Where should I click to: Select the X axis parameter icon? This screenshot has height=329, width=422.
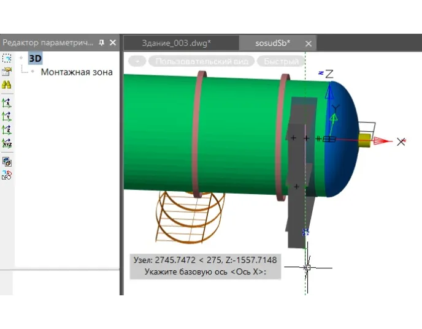click(x=7, y=102)
